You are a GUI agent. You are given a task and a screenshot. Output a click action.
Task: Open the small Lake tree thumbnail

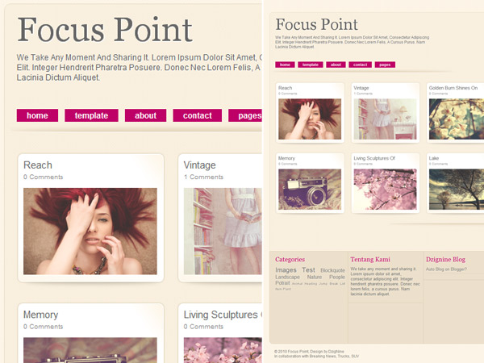click(457, 190)
